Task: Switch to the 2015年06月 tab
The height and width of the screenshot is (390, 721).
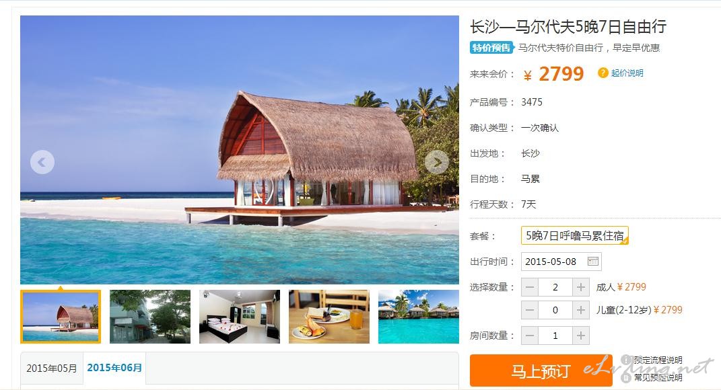Action: [x=114, y=368]
